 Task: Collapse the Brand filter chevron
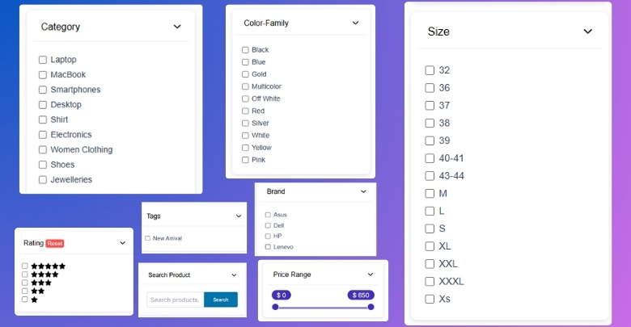pos(364,192)
